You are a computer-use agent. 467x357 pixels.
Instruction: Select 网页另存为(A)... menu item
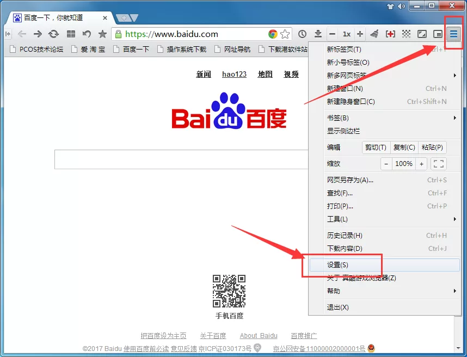[x=384, y=180]
